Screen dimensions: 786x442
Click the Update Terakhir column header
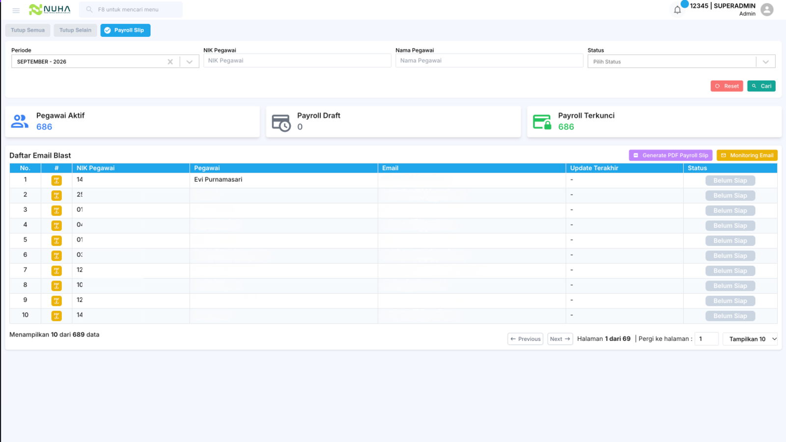click(624, 168)
